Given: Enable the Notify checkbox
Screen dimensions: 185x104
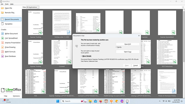Looking at the screenshot, I should pos(116,47).
